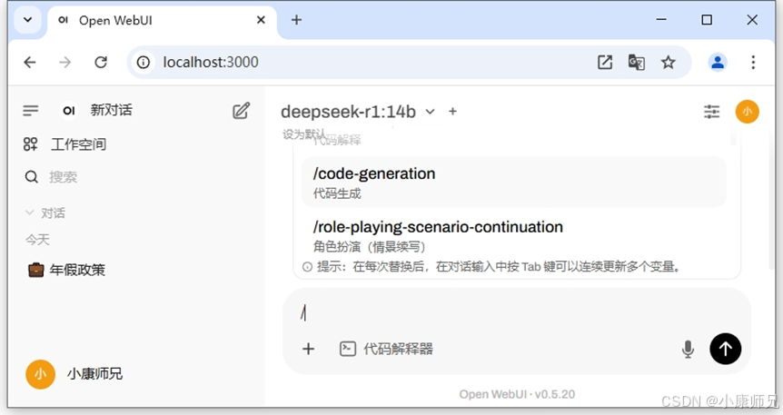Click the magnifier search icon in the sidebar

click(32, 177)
